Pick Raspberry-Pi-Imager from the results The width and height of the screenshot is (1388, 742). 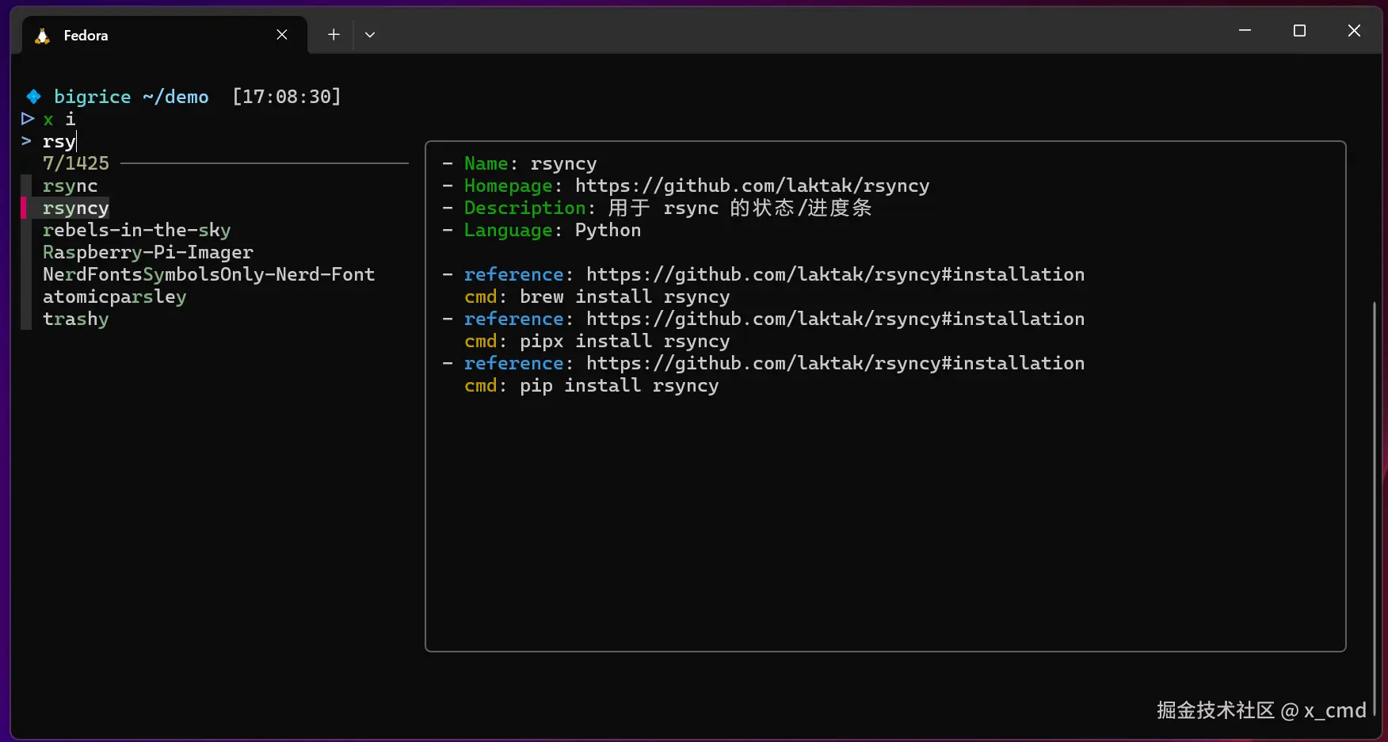148,253
